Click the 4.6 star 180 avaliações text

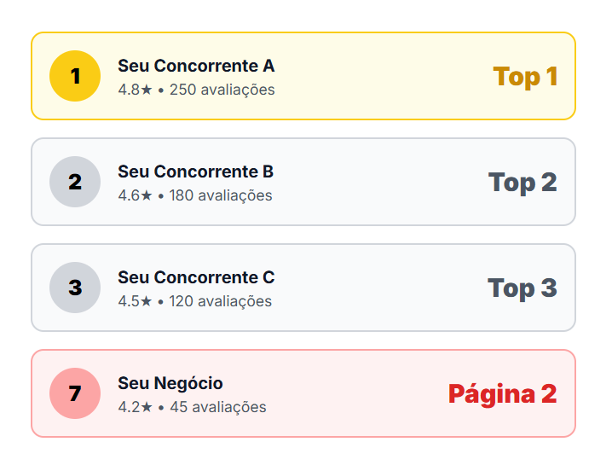195,195
